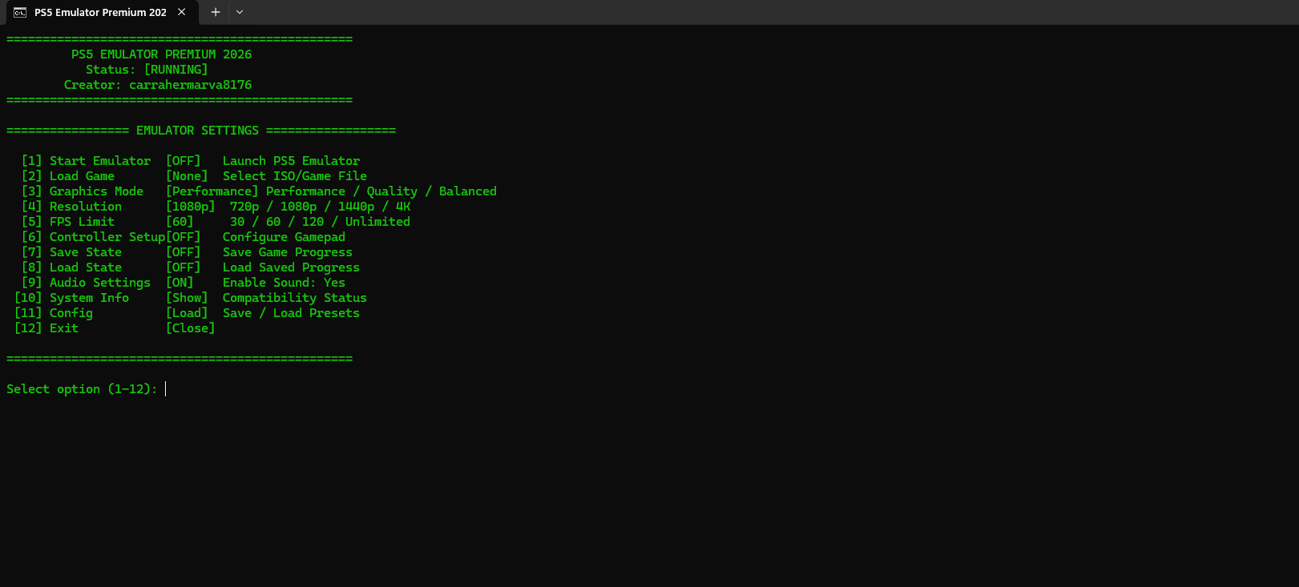Click the '30 / 60 / 120 / Unlimited' text
This screenshot has width=1299, height=587.
point(321,222)
